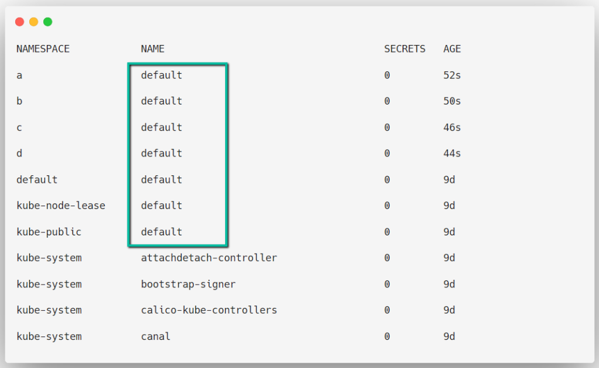Click namespace 'b' row entry
Screen dimensions: 599x368
[x=19, y=100]
